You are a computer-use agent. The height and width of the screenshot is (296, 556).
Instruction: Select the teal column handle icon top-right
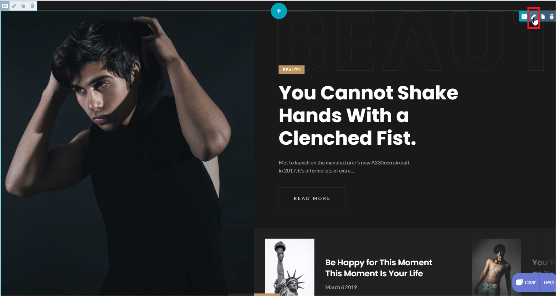(524, 16)
